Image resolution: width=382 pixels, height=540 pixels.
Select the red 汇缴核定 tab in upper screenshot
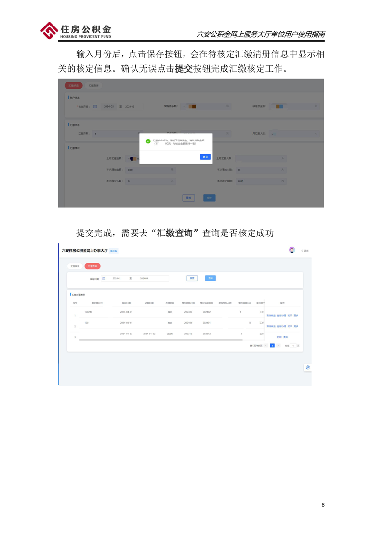[x=73, y=85]
